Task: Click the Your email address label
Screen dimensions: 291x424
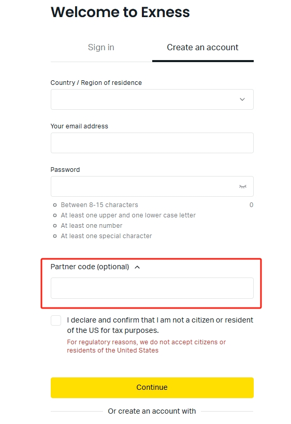Action: 79,126
